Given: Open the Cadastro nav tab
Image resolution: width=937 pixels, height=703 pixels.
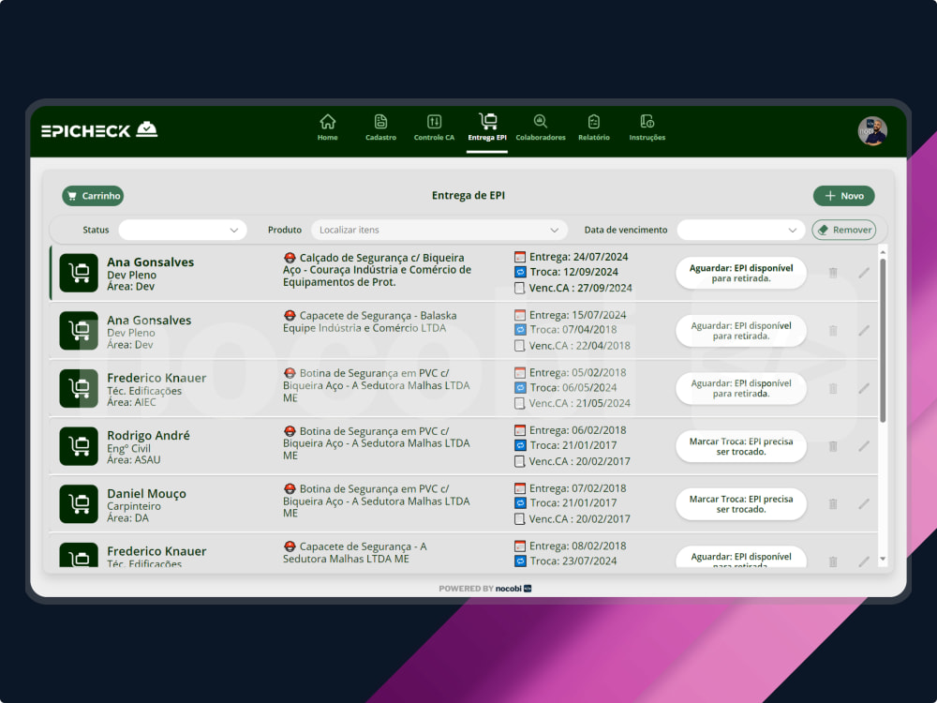Looking at the screenshot, I should pyautogui.click(x=380, y=127).
